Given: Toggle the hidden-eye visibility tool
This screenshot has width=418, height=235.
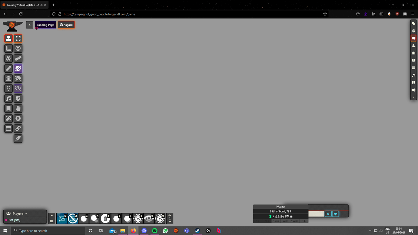Looking at the screenshot, I should coord(18,88).
